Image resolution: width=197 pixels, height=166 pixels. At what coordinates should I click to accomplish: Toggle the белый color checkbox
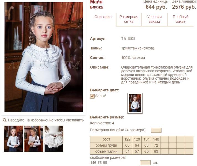(x=92, y=96)
